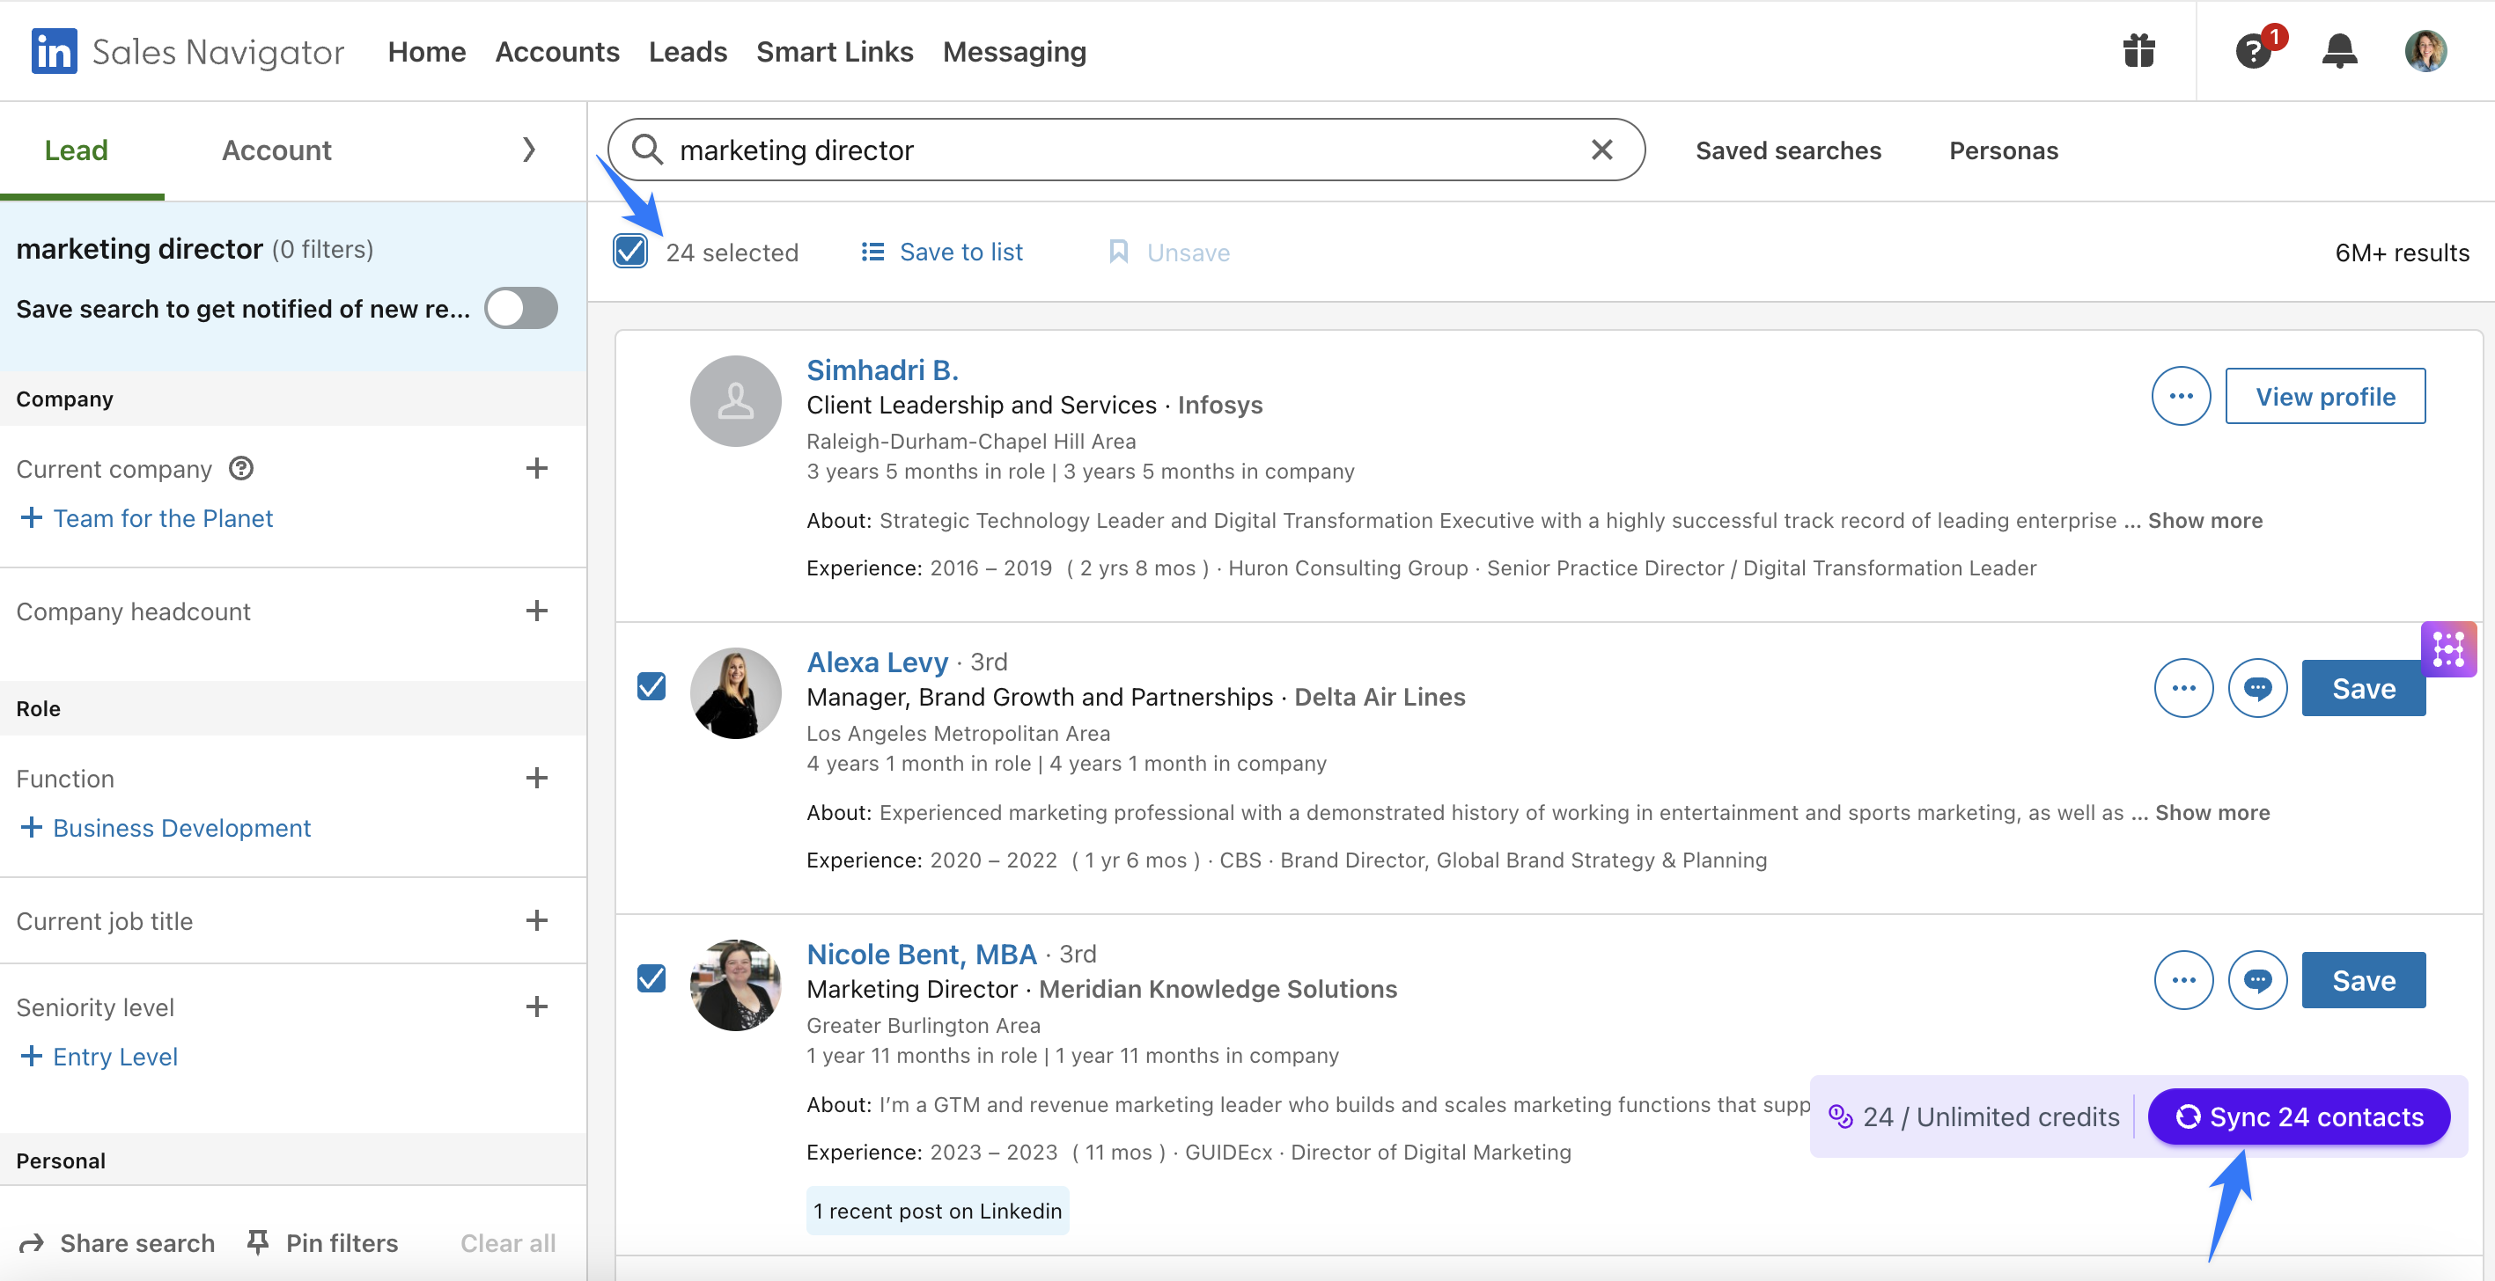This screenshot has height=1281, width=2495.
Task: Click the Unsave bookmark icon
Action: click(1118, 252)
